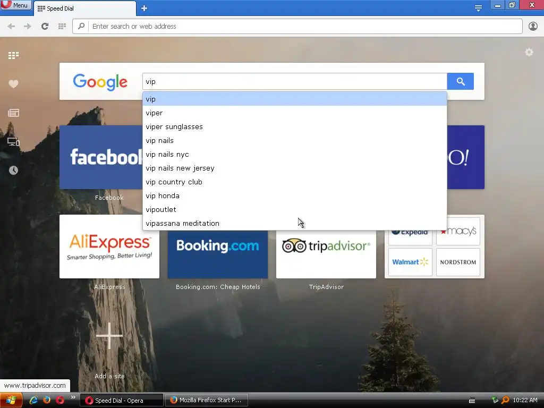Click the 'AliExpress' tile label
The image size is (544, 408).
[x=109, y=287]
